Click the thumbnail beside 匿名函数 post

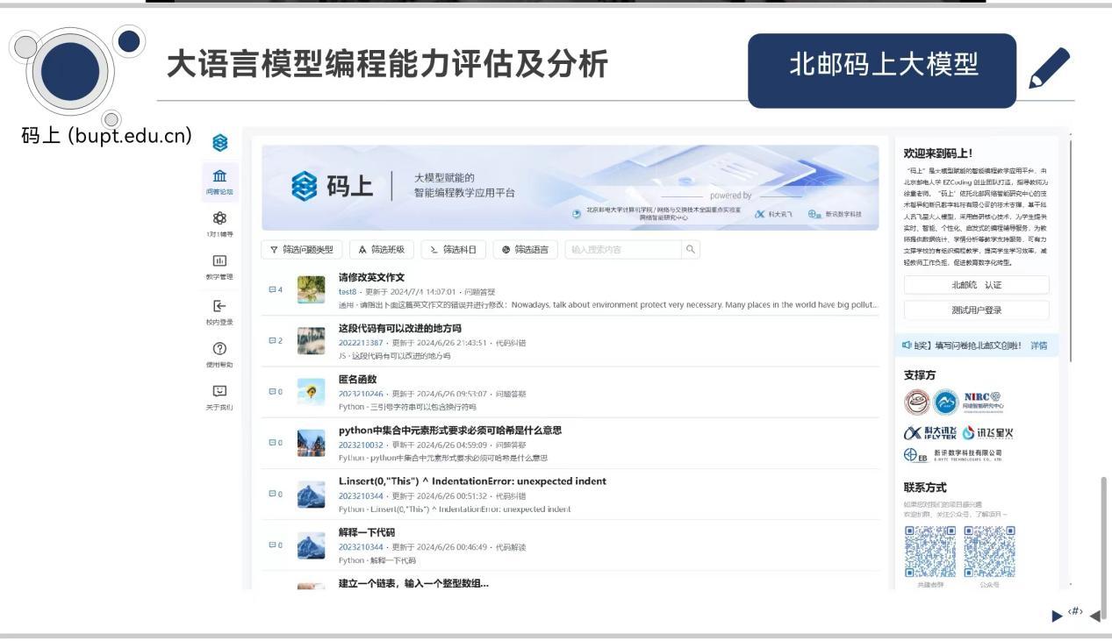(312, 390)
